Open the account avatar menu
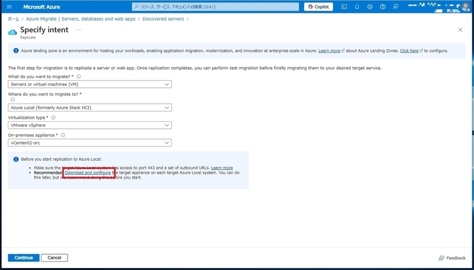The height and width of the screenshot is (270, 474). pos(466,6)
